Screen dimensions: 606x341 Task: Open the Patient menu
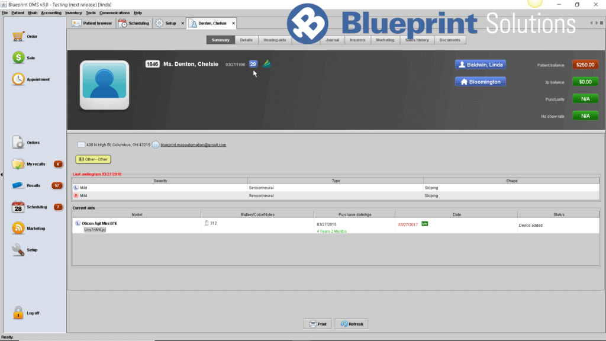[x=17, y=13]
